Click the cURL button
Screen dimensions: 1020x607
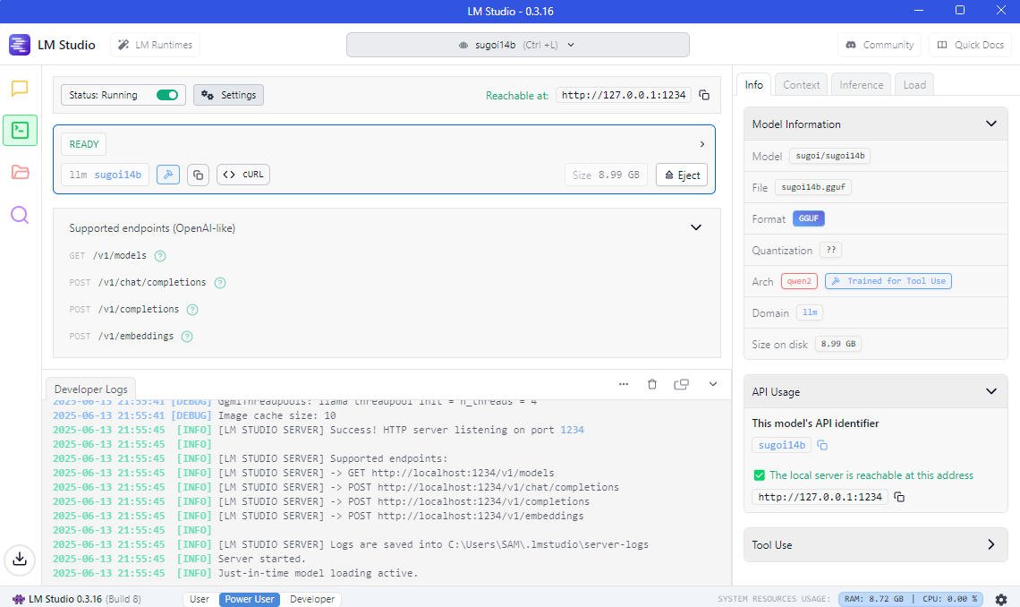(x=243, y=175)
